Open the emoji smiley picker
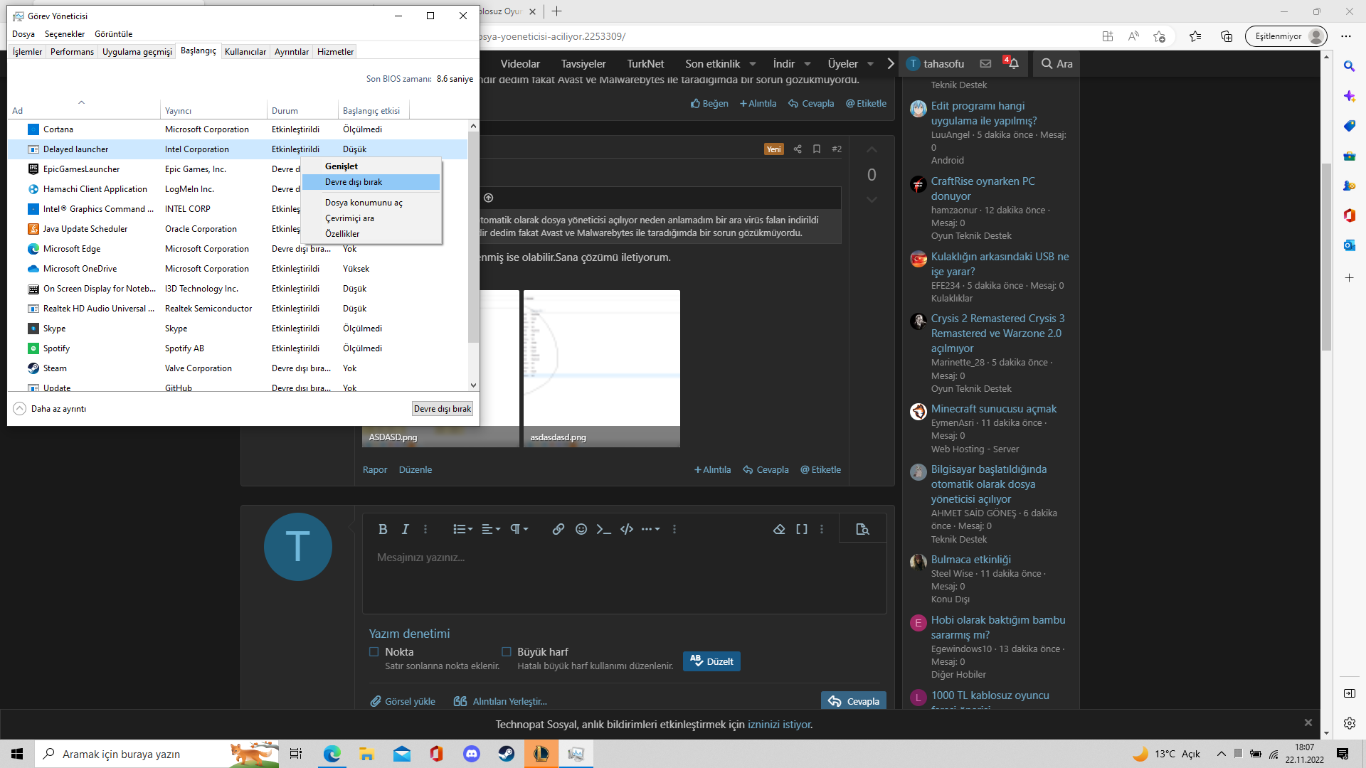1366x768 pixels. point(581,529)
